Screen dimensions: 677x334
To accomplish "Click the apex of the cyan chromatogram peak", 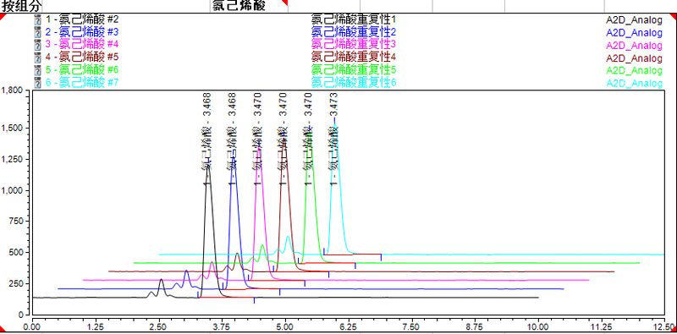I will pyautogui.click(x=335, y=124).
